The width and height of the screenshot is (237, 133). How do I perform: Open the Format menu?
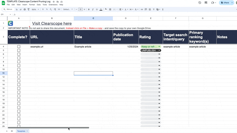click(x=32, y=5)
